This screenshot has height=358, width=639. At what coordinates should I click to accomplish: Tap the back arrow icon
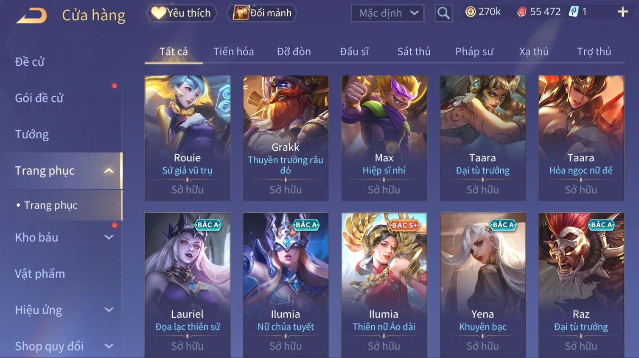[32, 16]
